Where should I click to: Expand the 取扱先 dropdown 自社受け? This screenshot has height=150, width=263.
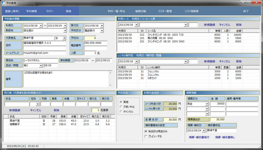click(65, 31)
